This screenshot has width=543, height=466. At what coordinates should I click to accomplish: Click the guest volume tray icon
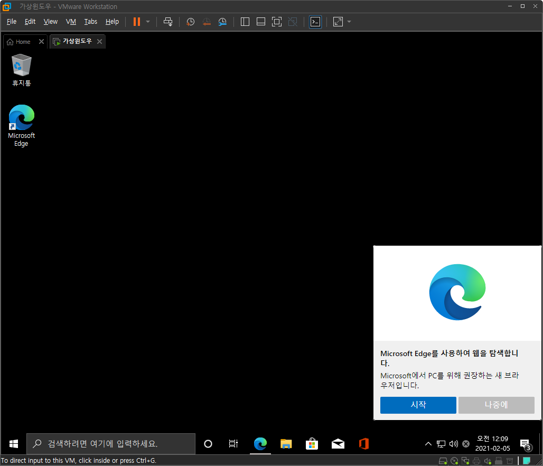[x=454, y=444]
